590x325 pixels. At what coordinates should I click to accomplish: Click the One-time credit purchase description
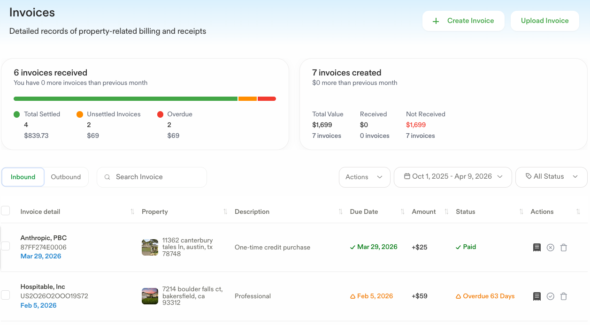click(x=272, y=248)
